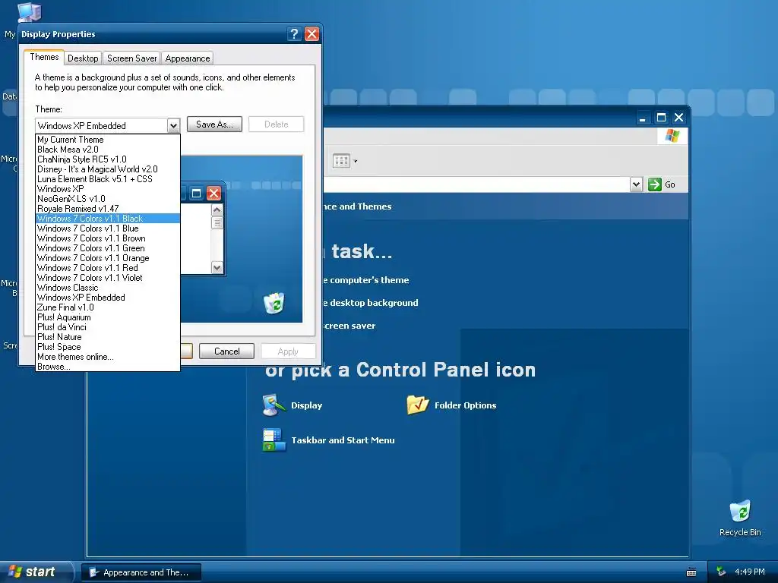Image resolution: width=778 pixels, height=583 pixels.
Task: Select Windows 7 Colors v1.1 Black
Action: pyautogui.click(x=108, y=219)
